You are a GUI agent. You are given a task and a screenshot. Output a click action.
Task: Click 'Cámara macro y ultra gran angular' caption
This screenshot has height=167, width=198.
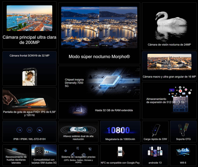pos(169,77)
